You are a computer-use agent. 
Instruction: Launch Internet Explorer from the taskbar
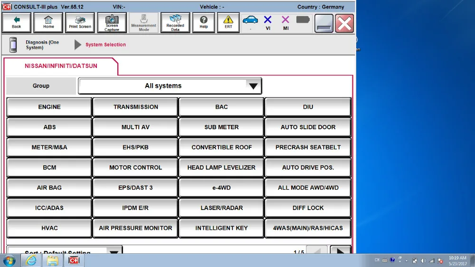point(31,260)
